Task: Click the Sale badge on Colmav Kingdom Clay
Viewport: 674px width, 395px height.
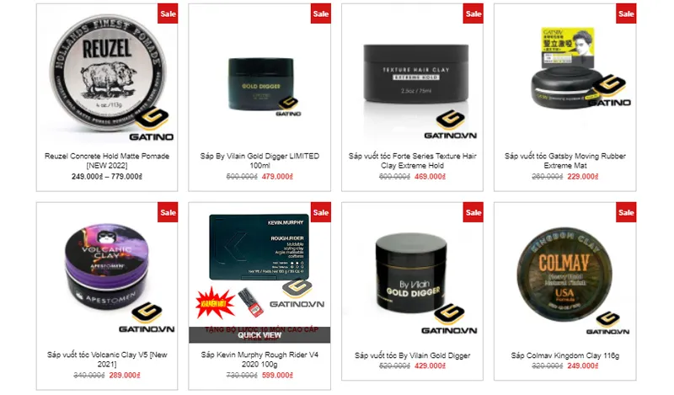Action: point(626,212)
